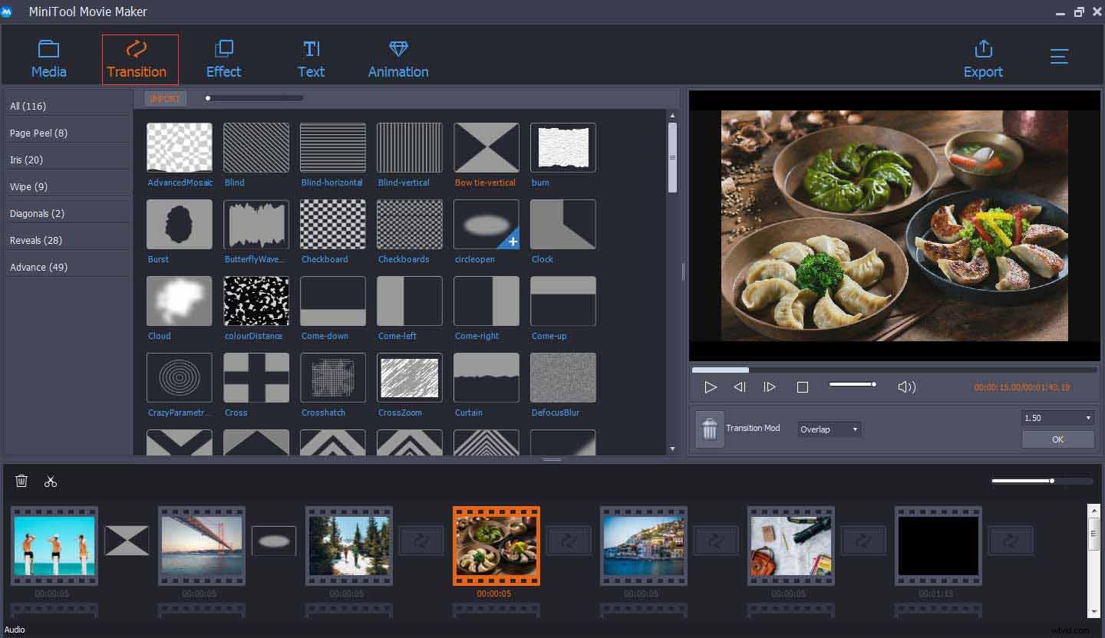Open the Transition Mod Overlap dropdown

click(x=829, y=429)
